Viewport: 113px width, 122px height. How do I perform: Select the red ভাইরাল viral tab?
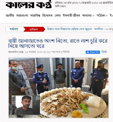(34, 29)
